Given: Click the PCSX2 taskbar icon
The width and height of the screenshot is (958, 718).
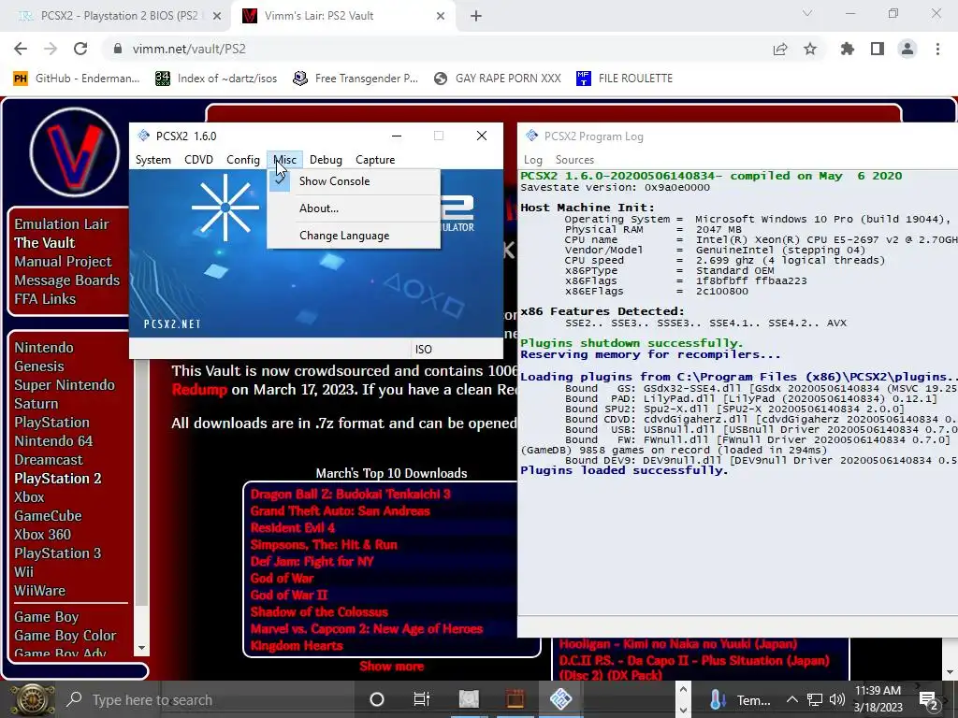Looking at the screenshot, I should click(x=560, y=699).
